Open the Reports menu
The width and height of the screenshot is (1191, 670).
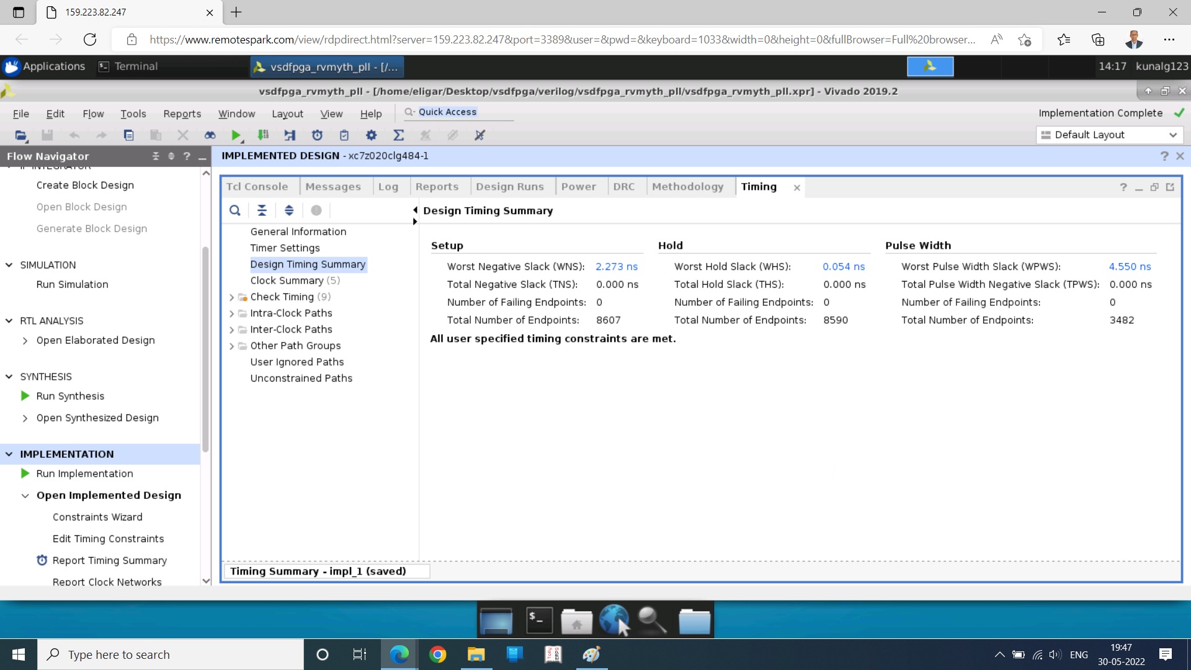tap(182, 114)
